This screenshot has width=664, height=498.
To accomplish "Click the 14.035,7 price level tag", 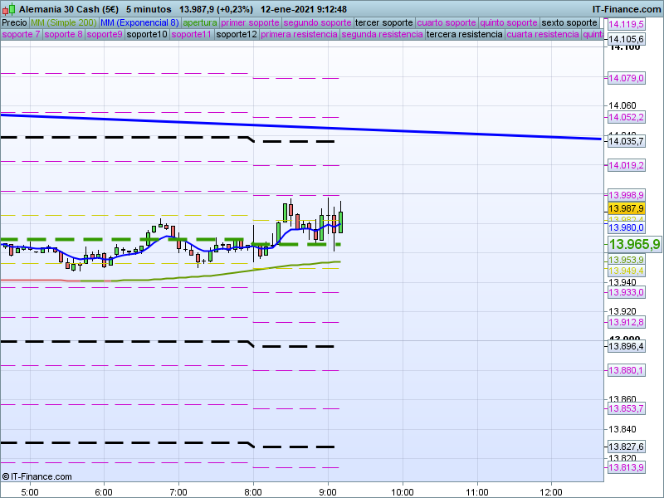I will (627, 142).
